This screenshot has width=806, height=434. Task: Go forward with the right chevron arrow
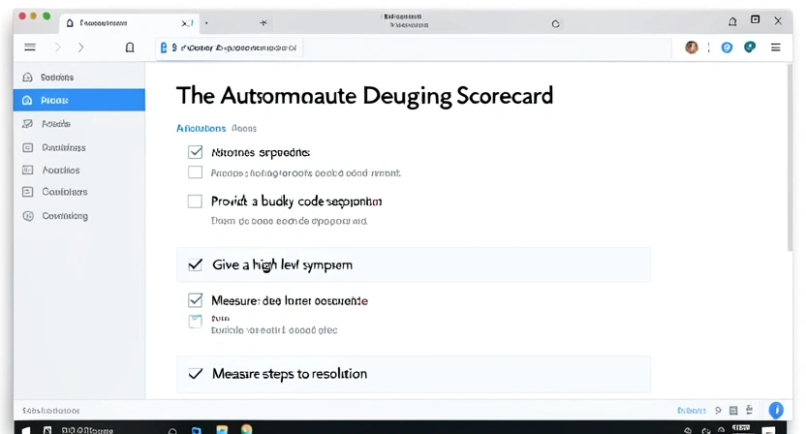click(80, 47)
